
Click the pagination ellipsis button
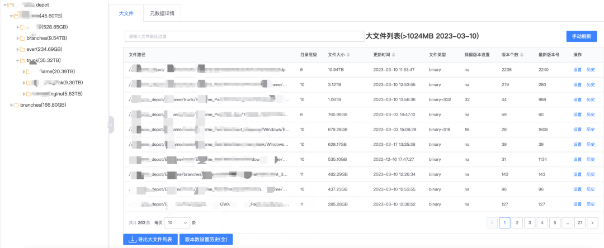[567, 223]
